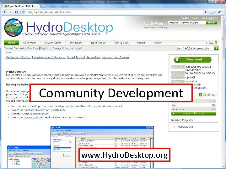Click the HIS Desktop map view screenshot
Image resolution: width=226 pixels, height=169 pixels.
click(x=29, y=157)
